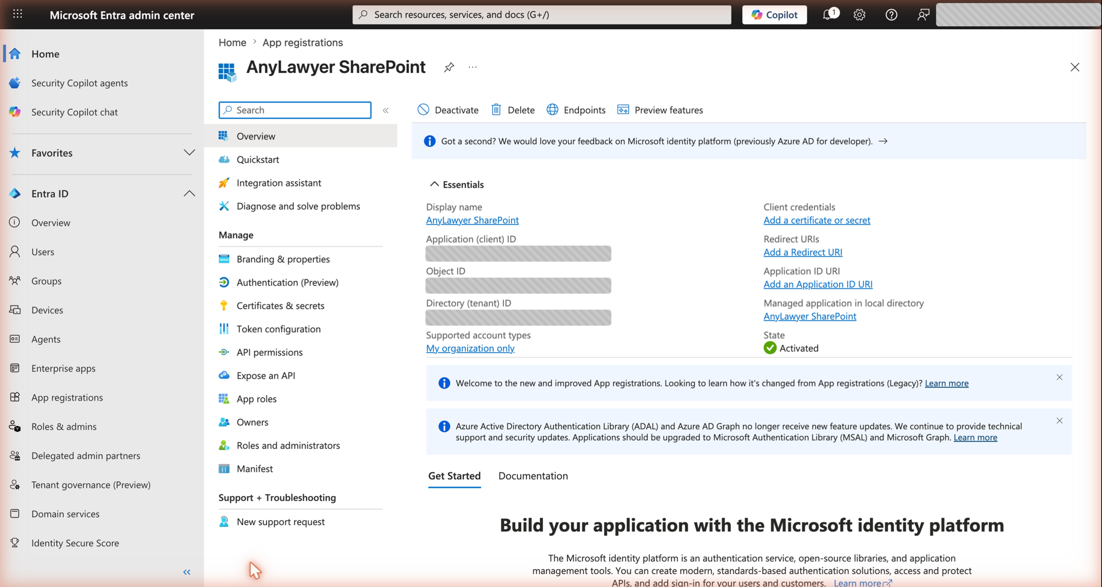Open Manifest

click(x=255, y=469)
